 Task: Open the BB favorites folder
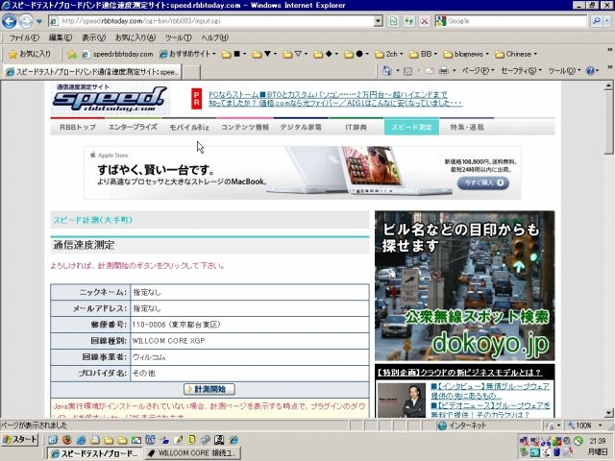423,54
